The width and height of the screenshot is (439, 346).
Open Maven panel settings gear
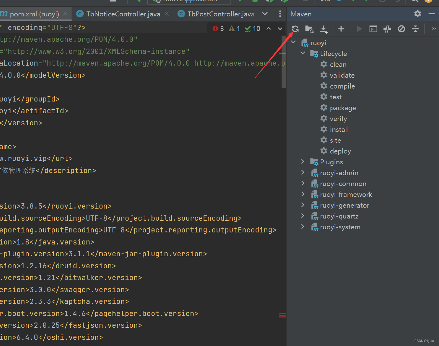point(418,14)
